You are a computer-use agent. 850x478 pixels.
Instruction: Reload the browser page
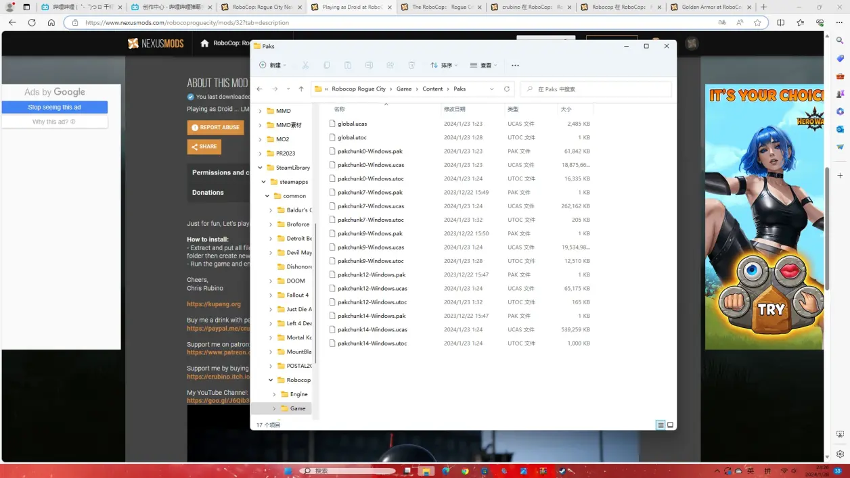pyautogui.click(x=32, y=22)
